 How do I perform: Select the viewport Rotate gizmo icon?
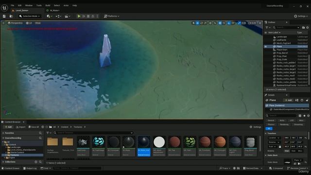(x=202, y=23)
